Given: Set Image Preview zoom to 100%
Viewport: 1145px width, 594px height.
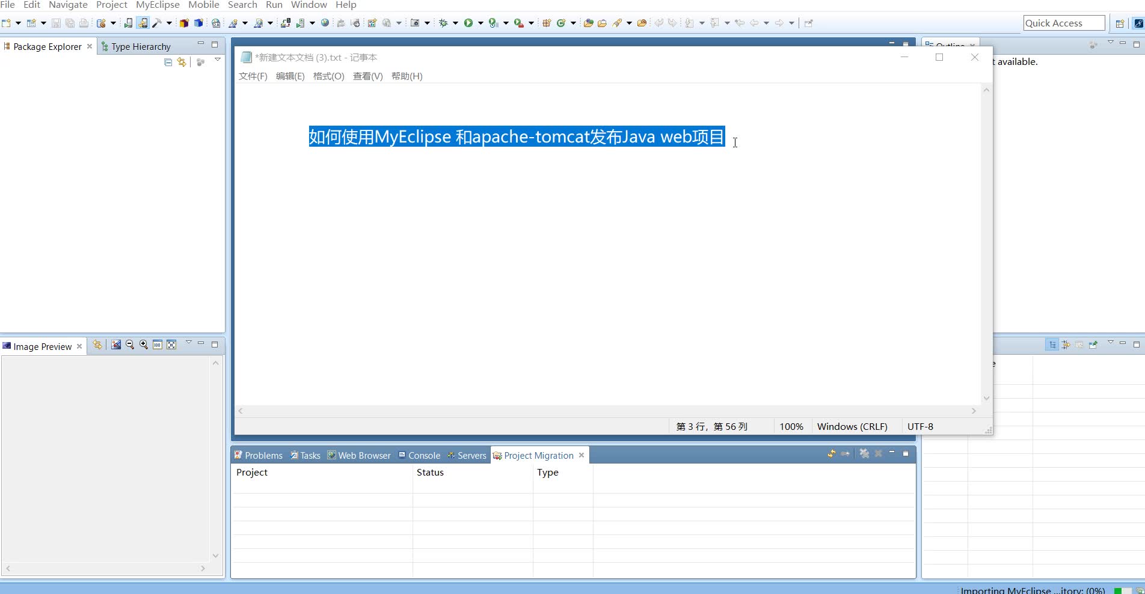Looking at the screenshot, I should [x=158, y=344].
